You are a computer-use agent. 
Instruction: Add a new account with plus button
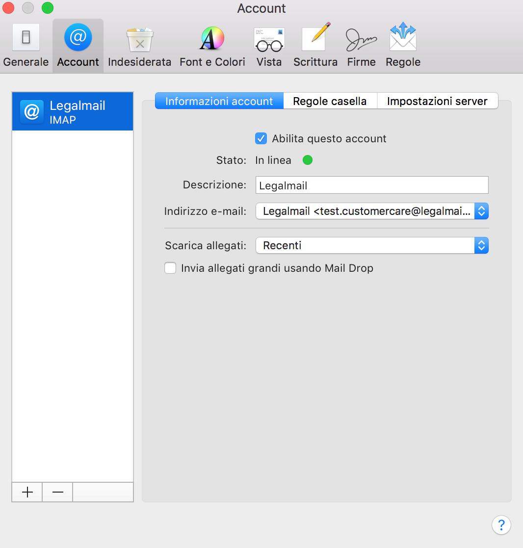[x=27, y=492]
